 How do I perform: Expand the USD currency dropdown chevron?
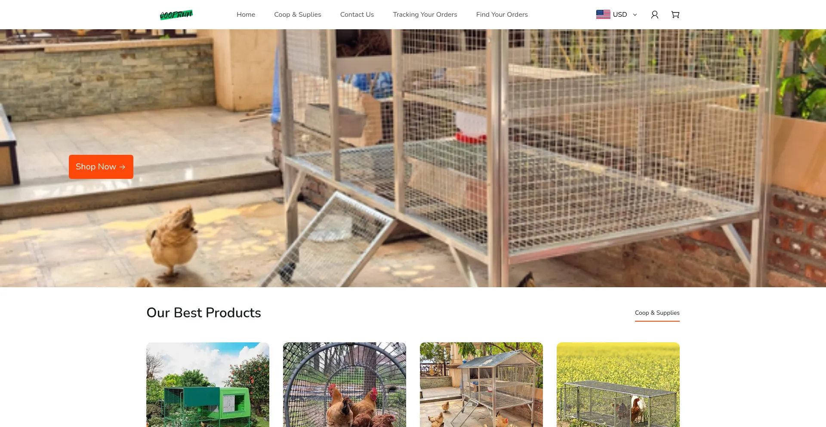point(635,15)
